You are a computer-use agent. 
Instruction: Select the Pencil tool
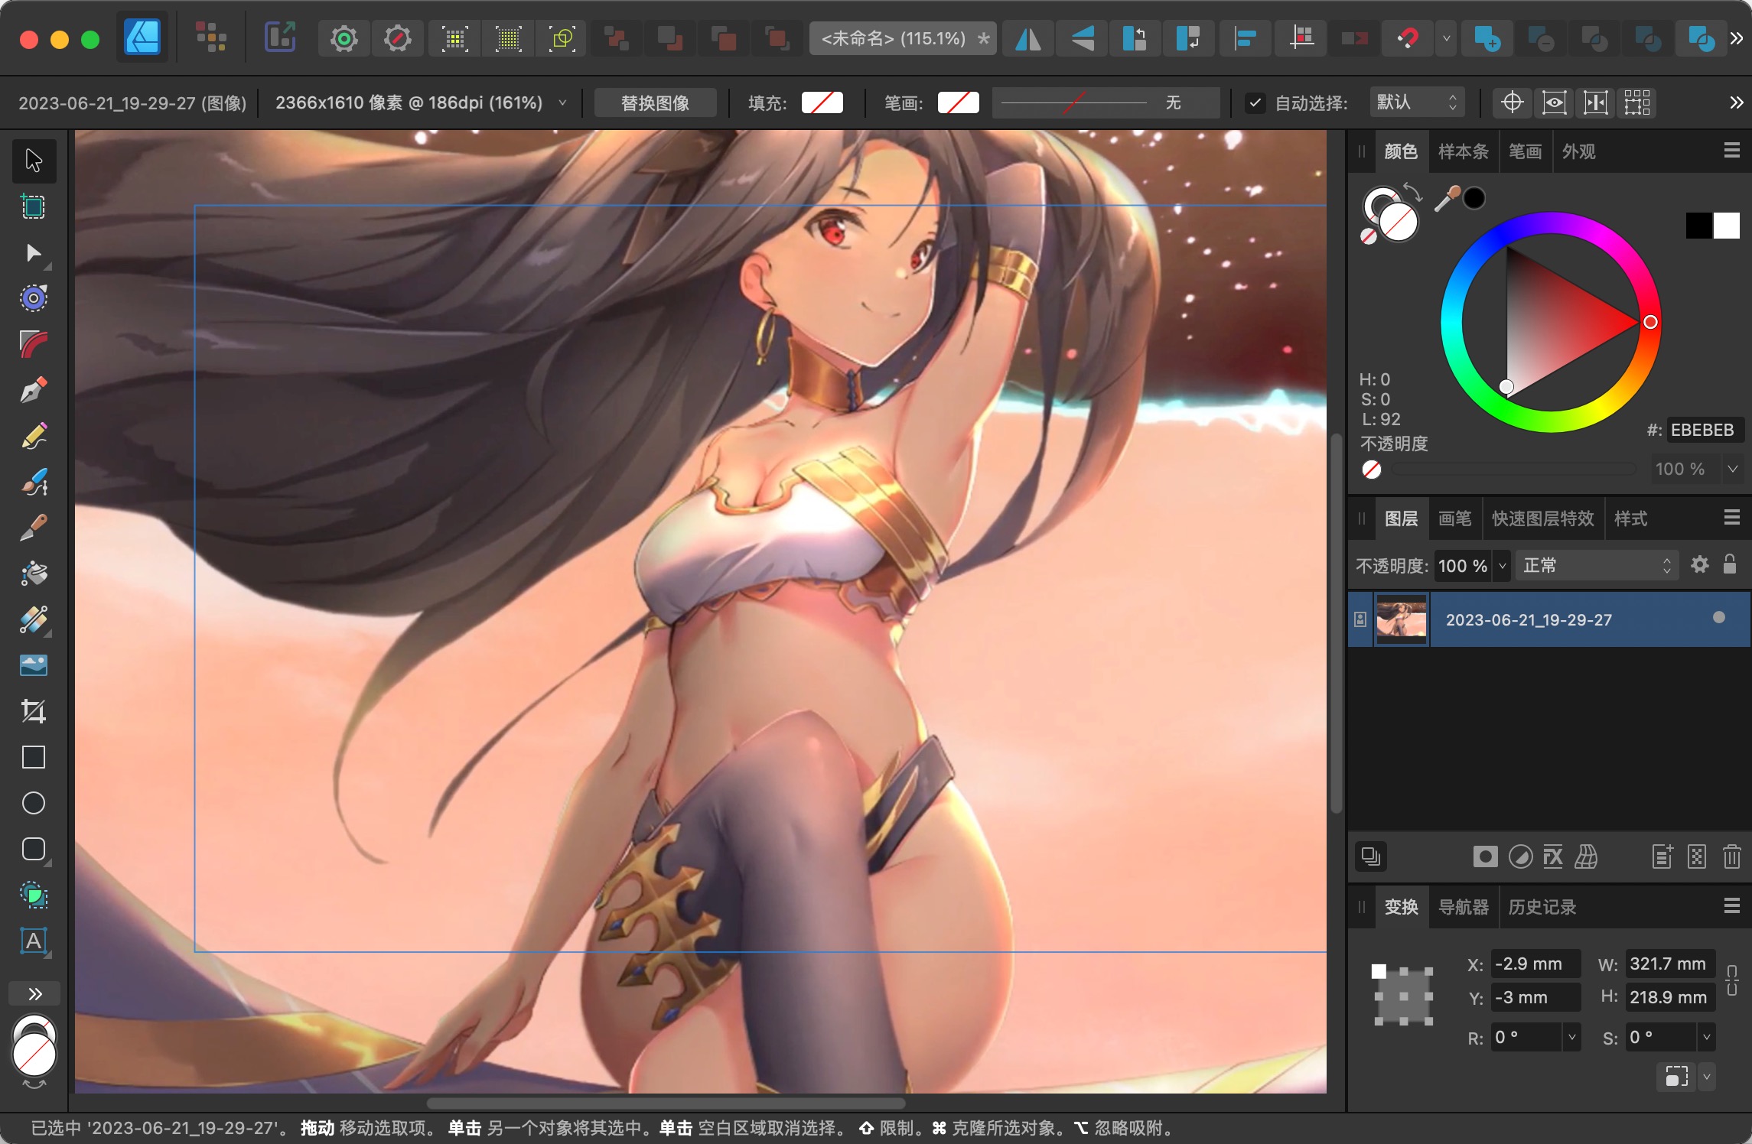[34, 436]
